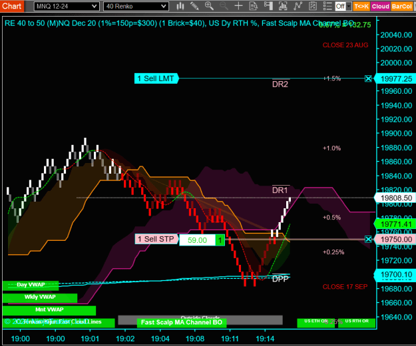Click the 19:14 time axis label
This screenshot has height=346, width=416.
coord(265,339)
